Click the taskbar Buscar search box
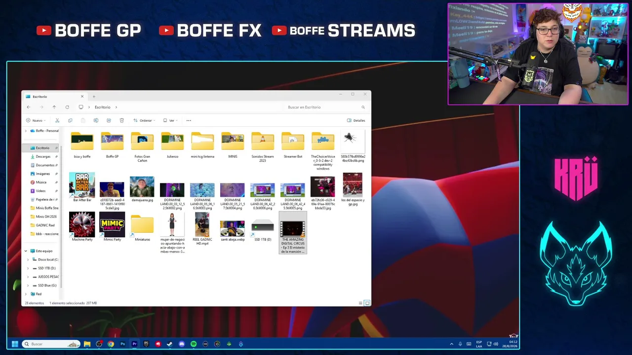 click(x=51, y=344)
